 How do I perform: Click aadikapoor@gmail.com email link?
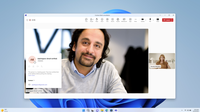[x=39, y=85]
